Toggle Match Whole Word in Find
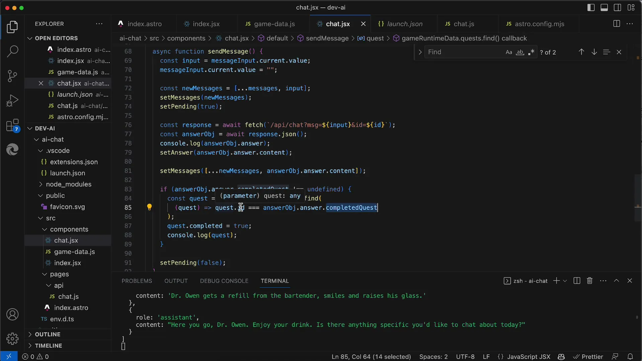642x361 pixels. 520,52
